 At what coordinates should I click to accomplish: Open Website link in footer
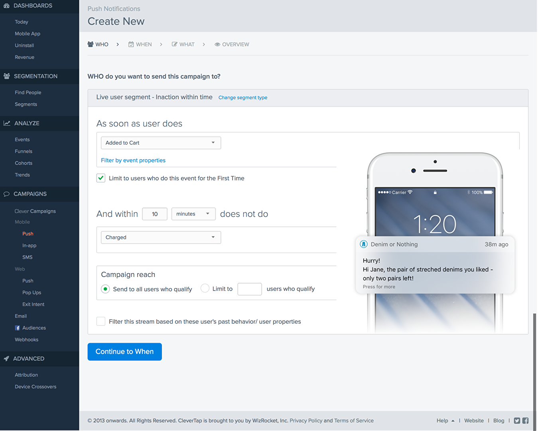(x=474, y=421)
